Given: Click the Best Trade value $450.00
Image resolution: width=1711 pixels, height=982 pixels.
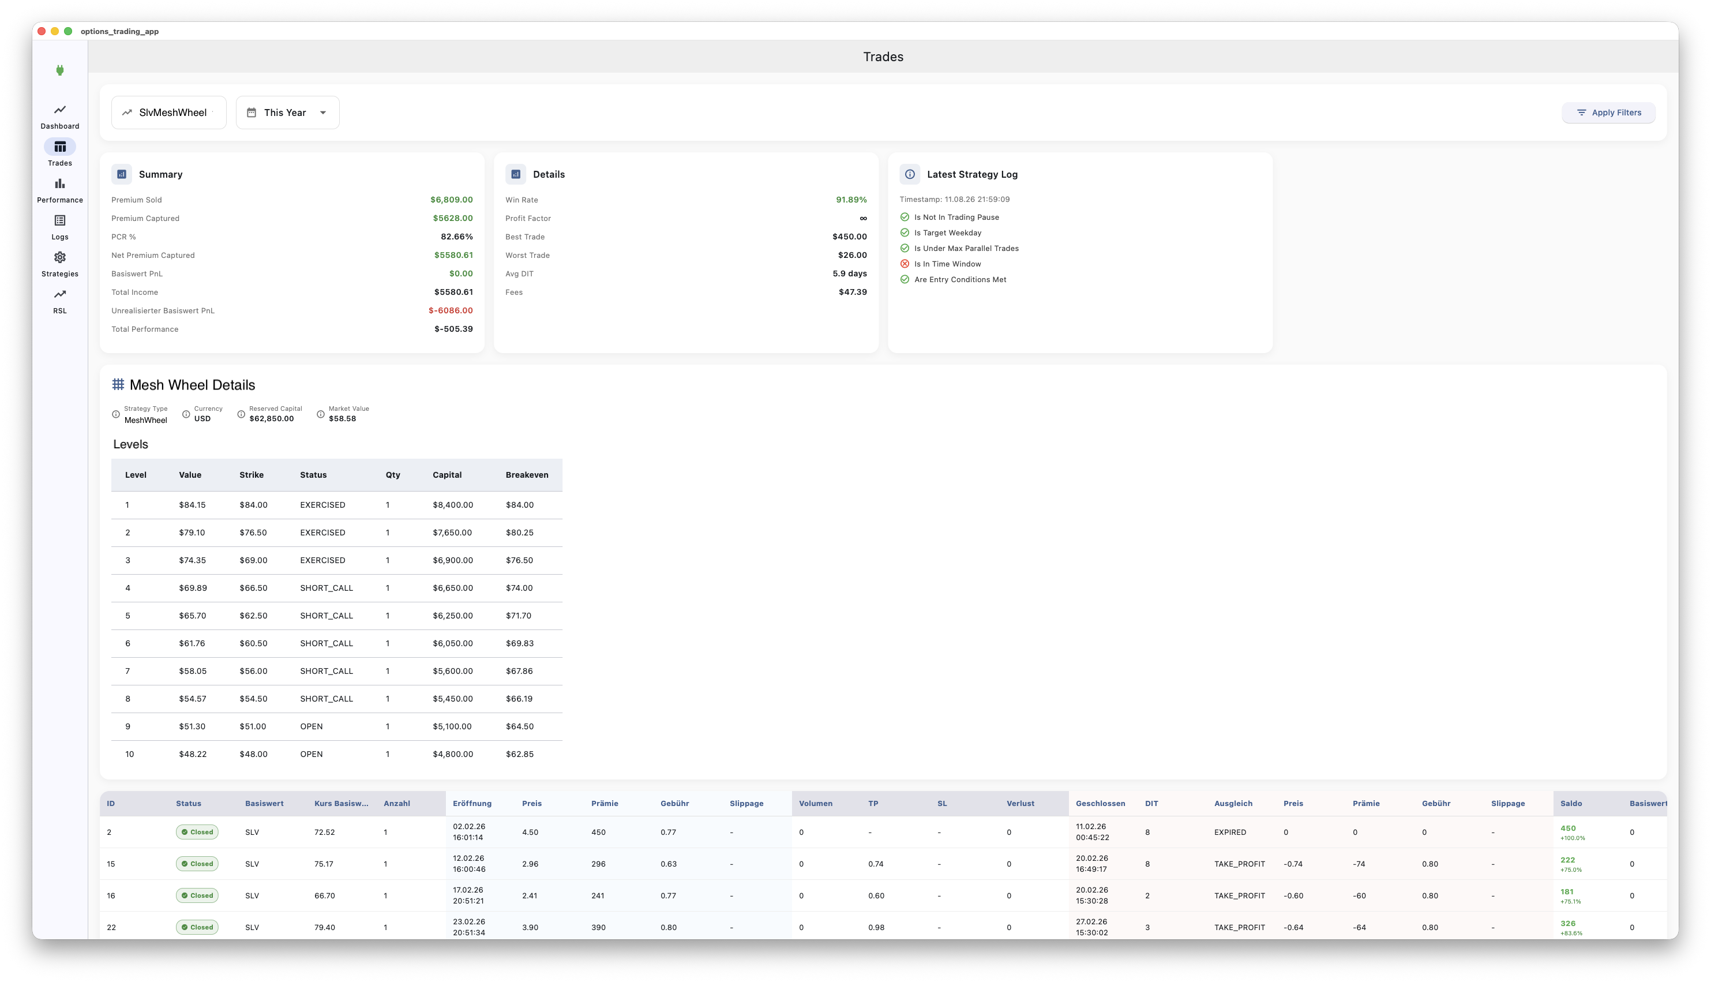Looking at the screenshot, I should 849,237.
